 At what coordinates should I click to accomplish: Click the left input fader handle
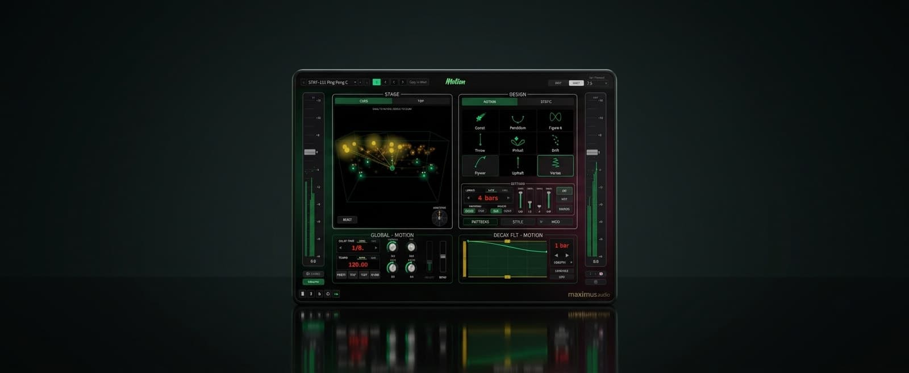[310, 152]
